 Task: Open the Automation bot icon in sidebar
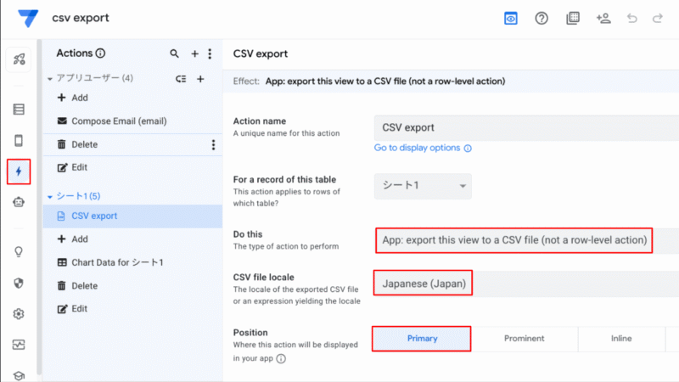point(19,202)
